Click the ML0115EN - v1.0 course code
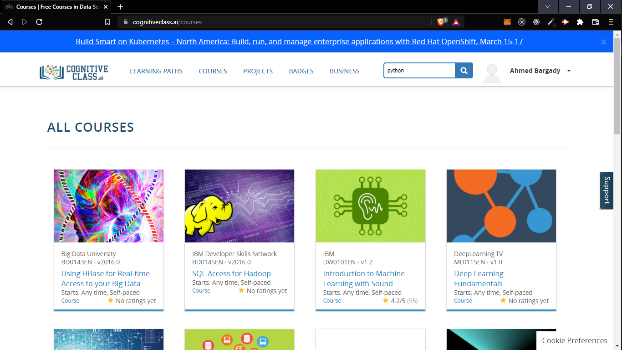 pyautogui.click(x=478, y=262)
